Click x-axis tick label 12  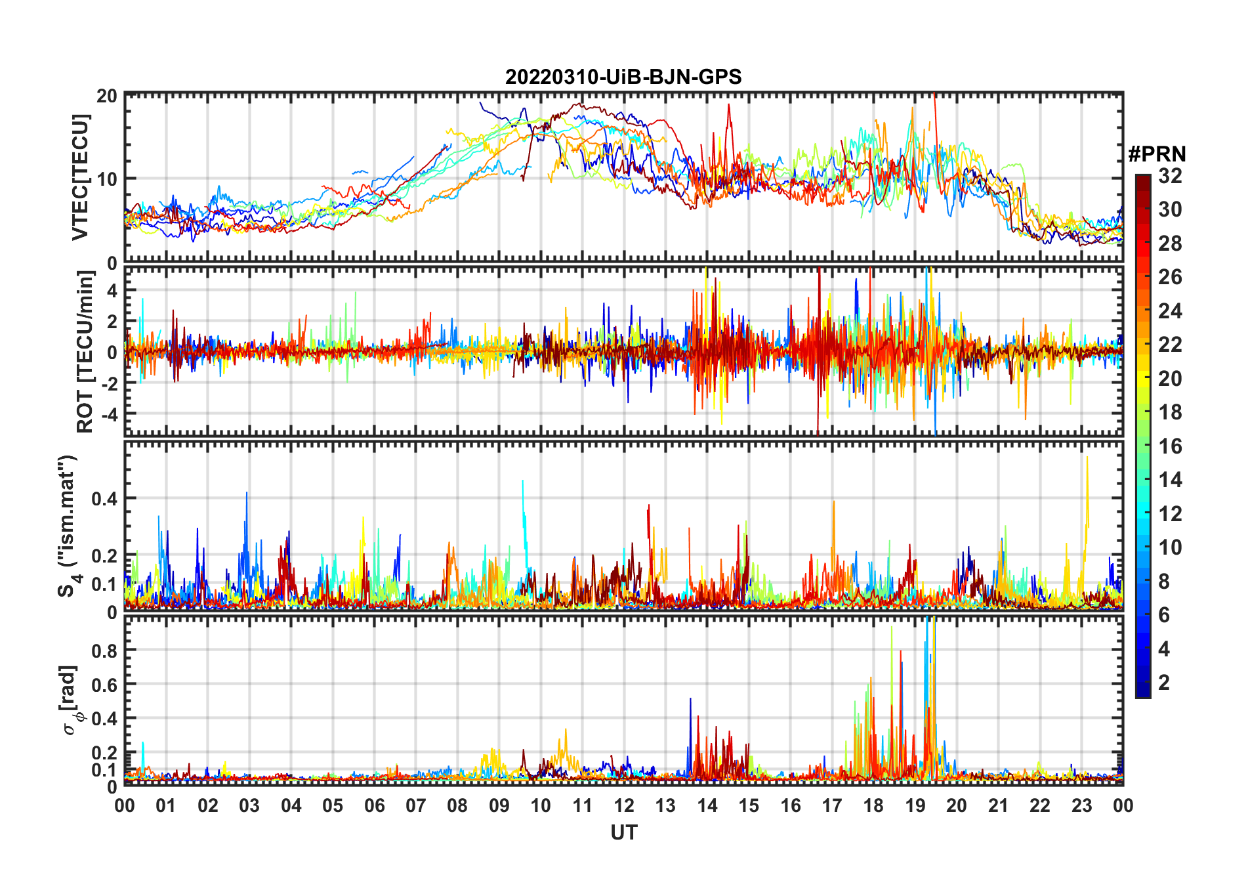pyautogui.click(x=623, y=805)
